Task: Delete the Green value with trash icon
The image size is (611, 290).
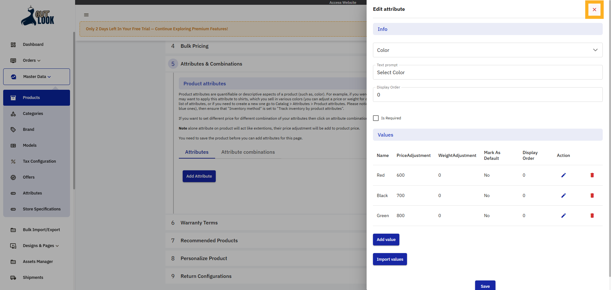Action: (592, 216)
